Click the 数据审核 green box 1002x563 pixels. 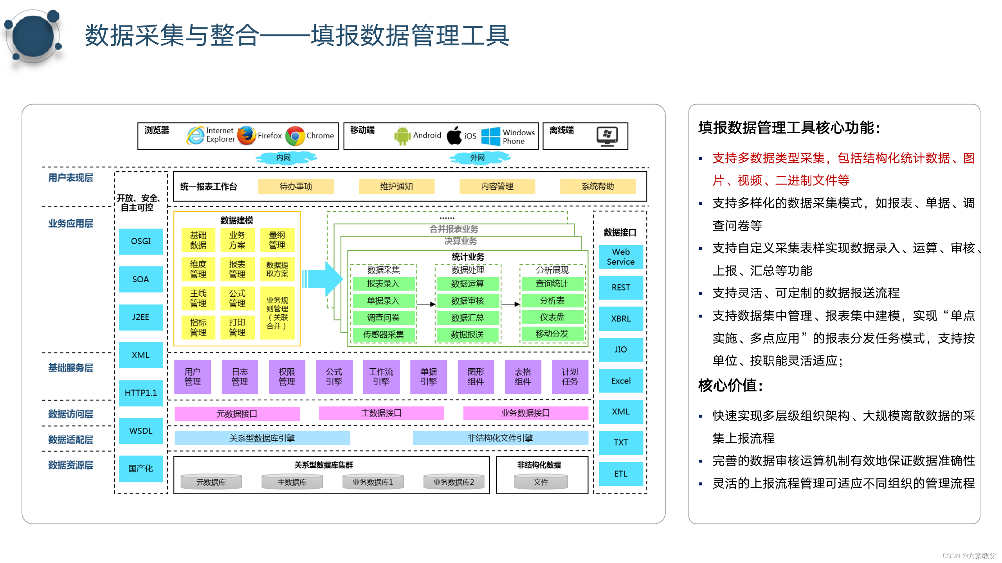pyautogui.click(x=468, y=301)
